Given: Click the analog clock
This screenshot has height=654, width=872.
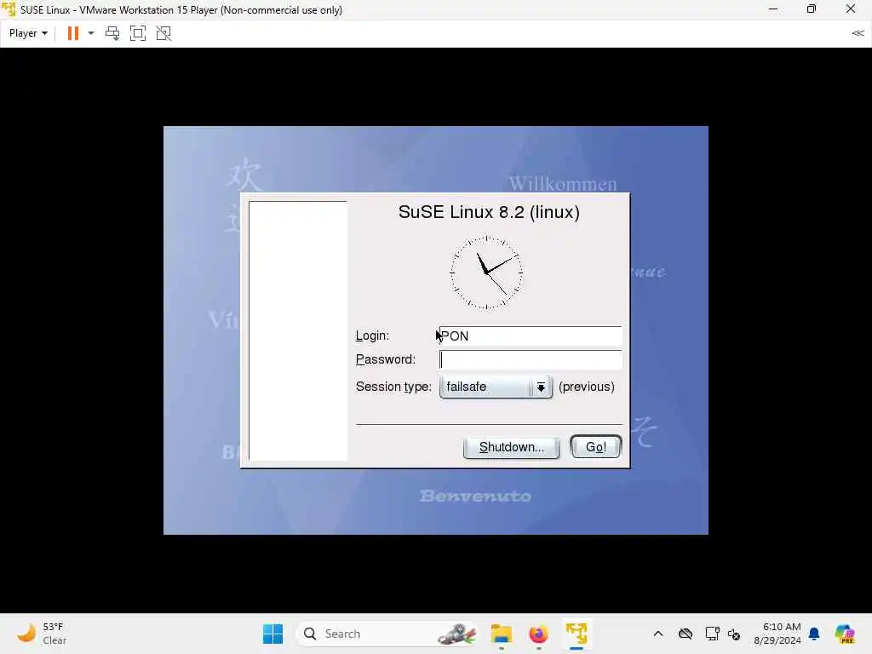Looking at the screenshot, I should (486, 272).
